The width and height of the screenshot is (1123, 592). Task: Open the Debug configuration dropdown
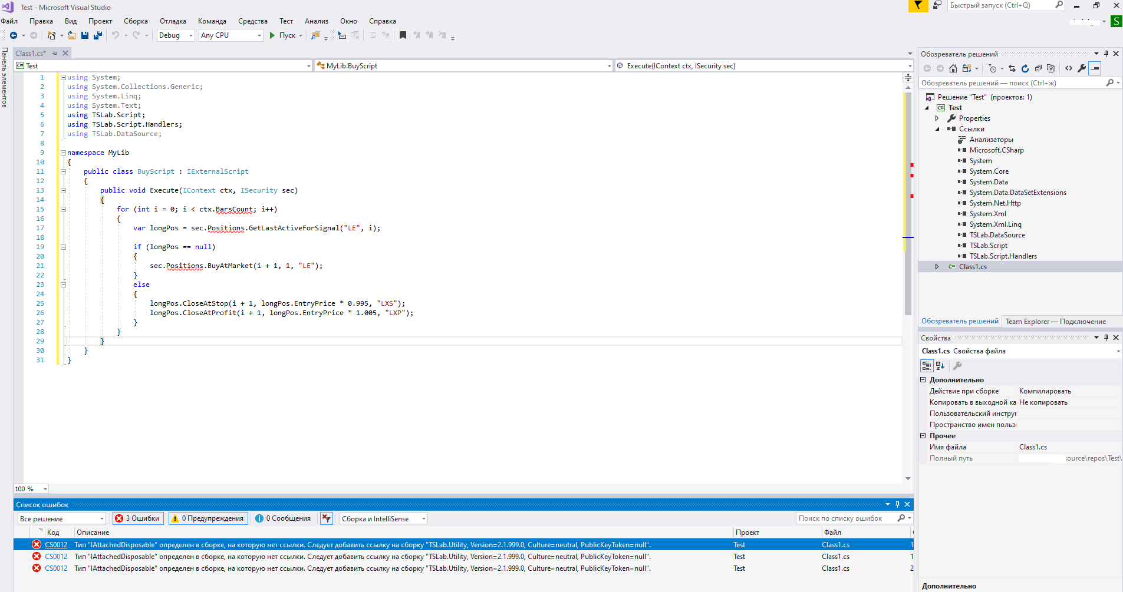pos(176,35)
